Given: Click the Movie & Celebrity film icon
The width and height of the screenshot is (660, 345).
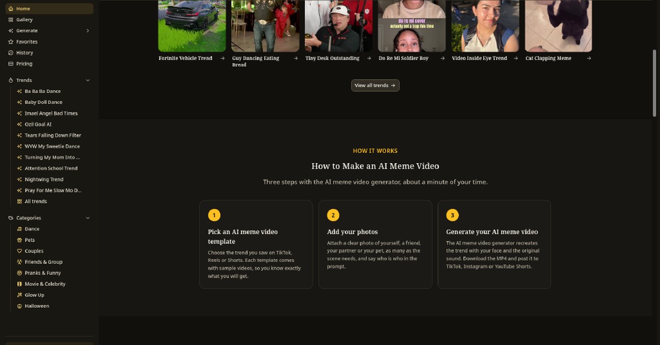Looking at the screenshot, I should [x=19, y=284].
